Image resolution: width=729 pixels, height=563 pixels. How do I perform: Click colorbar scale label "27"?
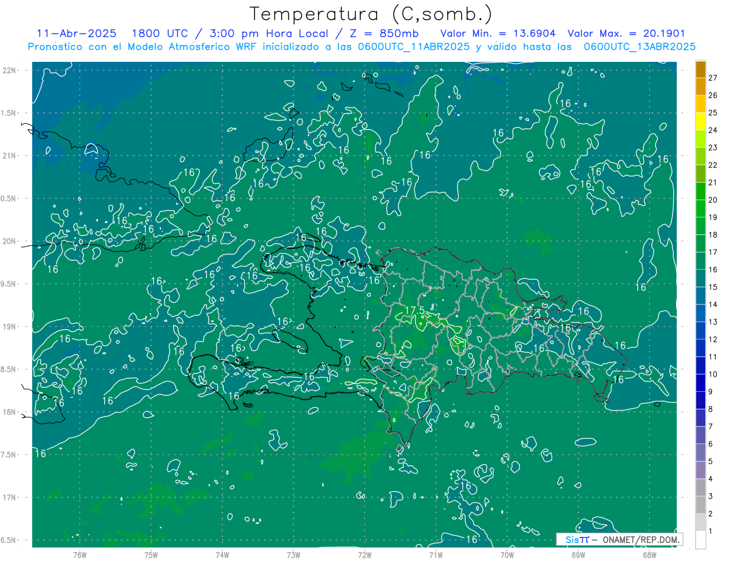coord(713,78)
